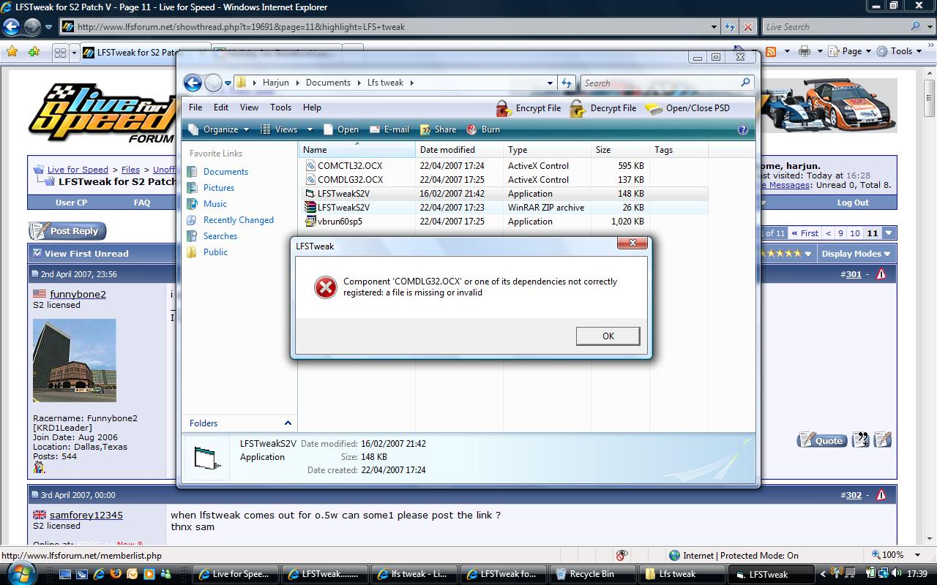Click the Live Search input field
This screenshot has width=937, height=585.
tap(835, 27)
